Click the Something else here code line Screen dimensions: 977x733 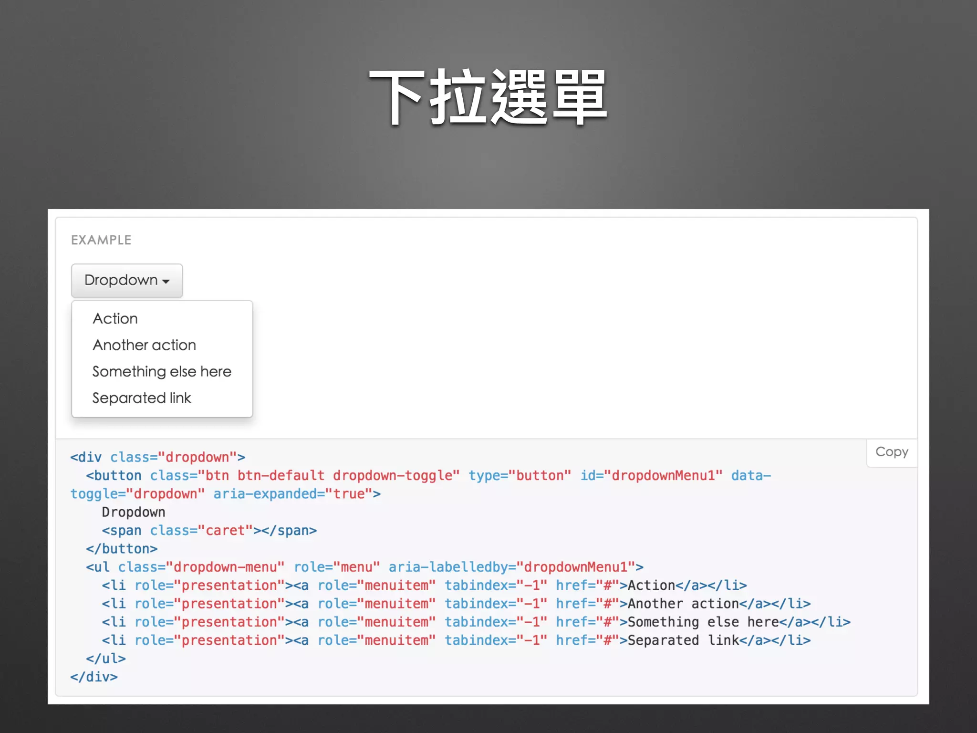tap(476, 622)
